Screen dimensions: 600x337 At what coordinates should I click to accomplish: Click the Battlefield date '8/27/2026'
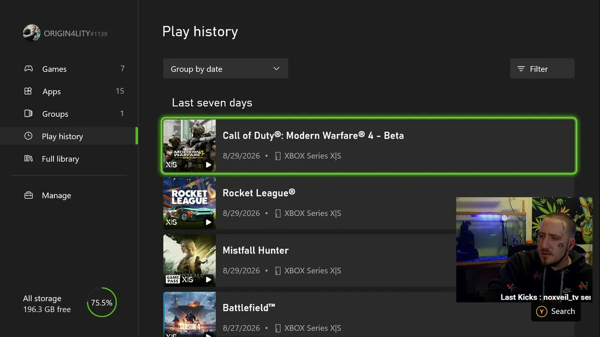tap(241, 328)
